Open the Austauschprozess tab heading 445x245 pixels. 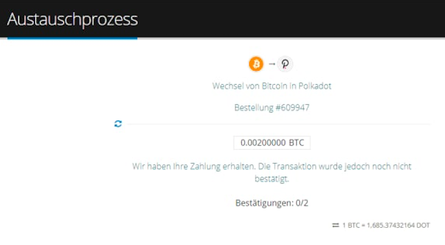coord(72,19)
